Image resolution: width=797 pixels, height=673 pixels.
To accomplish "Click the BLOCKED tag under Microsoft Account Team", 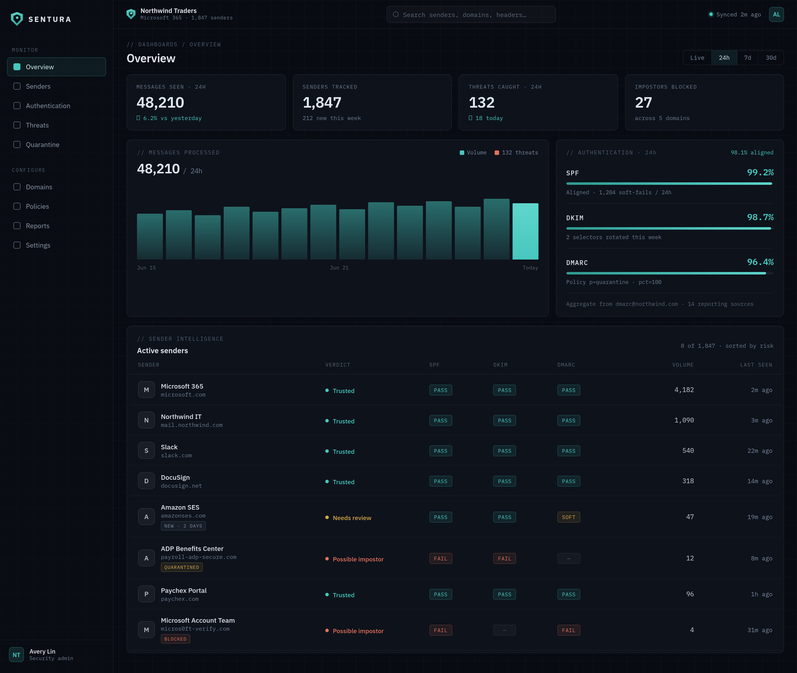I will 175,639.
